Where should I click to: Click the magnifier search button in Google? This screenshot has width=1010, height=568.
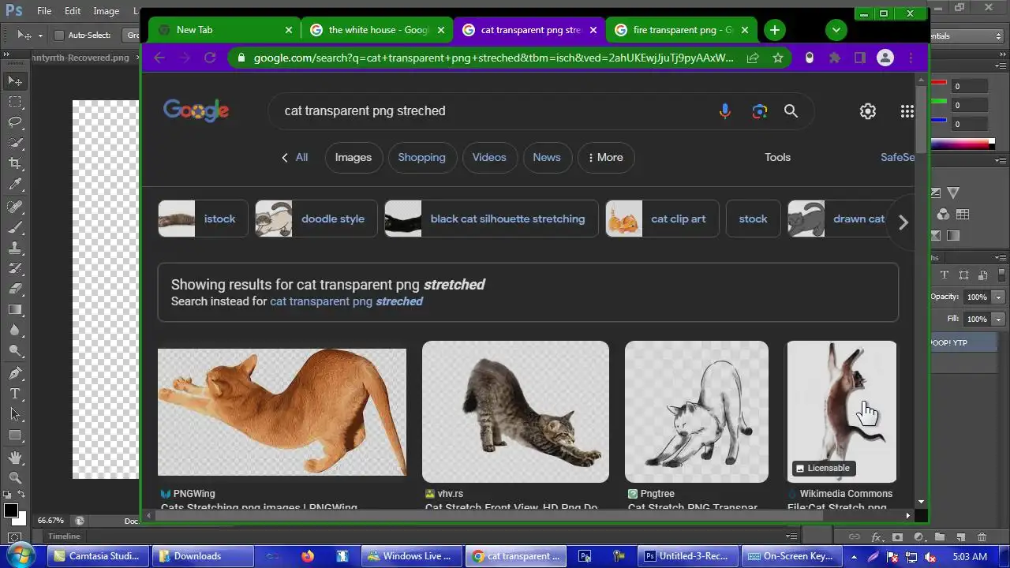point(791,111)
